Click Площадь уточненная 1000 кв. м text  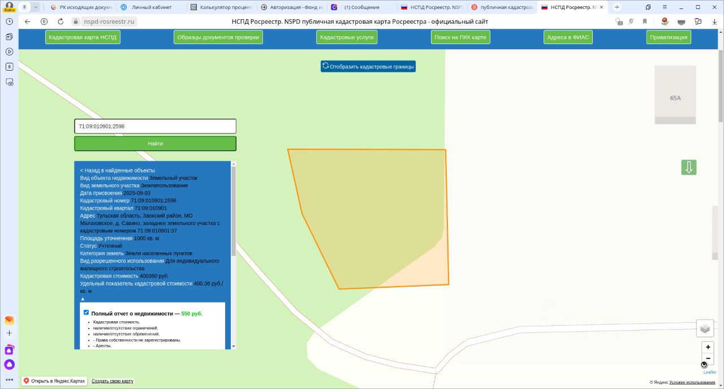pos(119,239)
